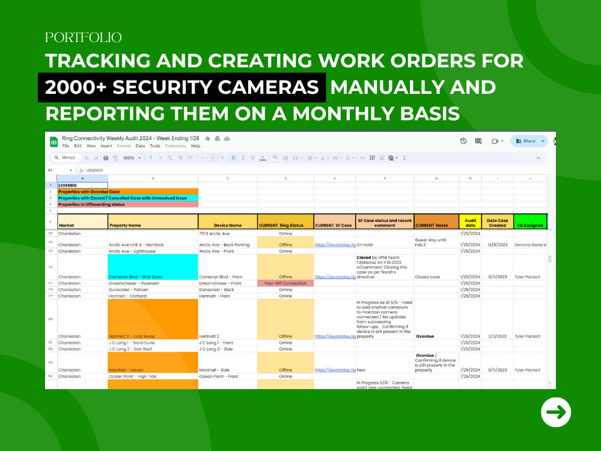601x451 pixels.
Task: Toggle strikethrough formatting
Action: (x=252, y=158)
